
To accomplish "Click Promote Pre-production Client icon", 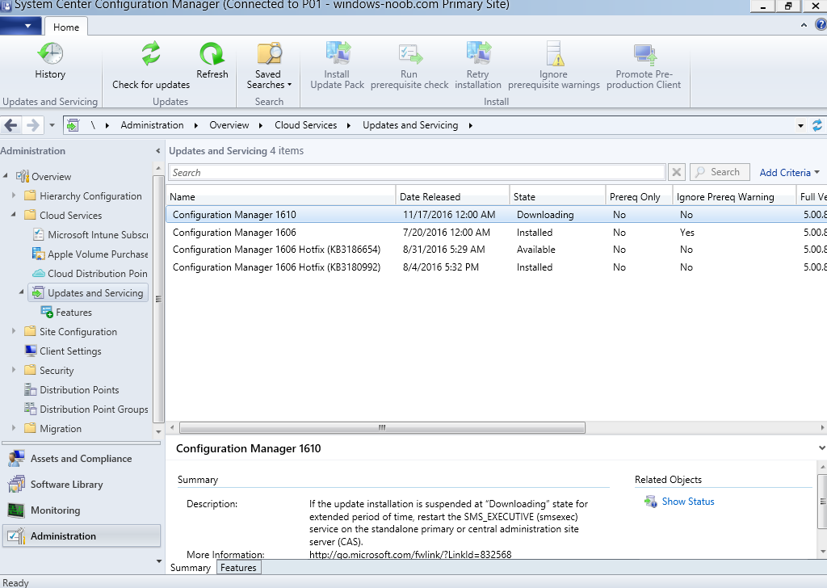I will pyautogui.click(x=644, y=54).
